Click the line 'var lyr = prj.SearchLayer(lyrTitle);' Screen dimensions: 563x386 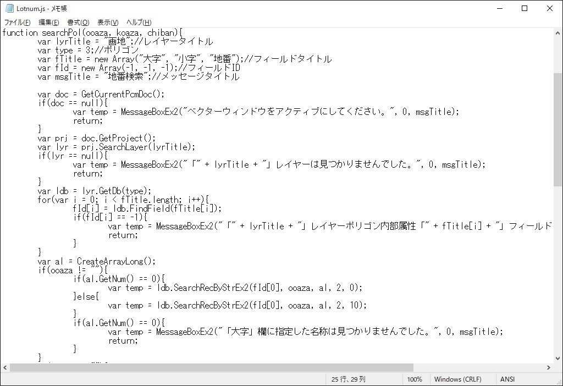(x=117, y=147)
